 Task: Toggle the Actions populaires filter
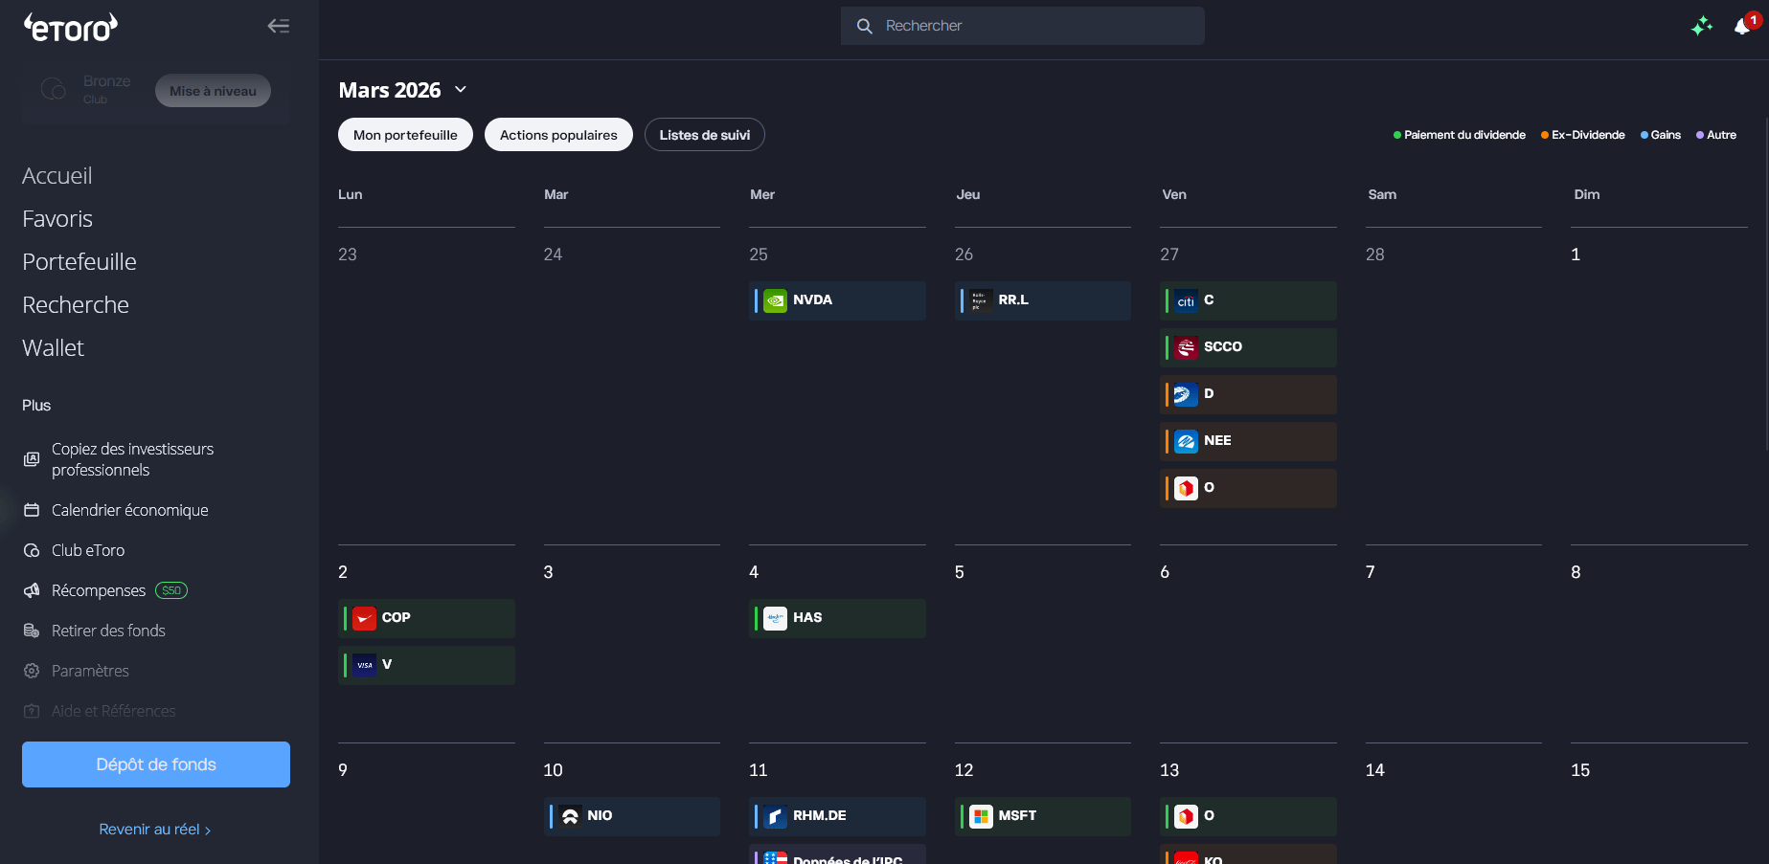point(558,135)
